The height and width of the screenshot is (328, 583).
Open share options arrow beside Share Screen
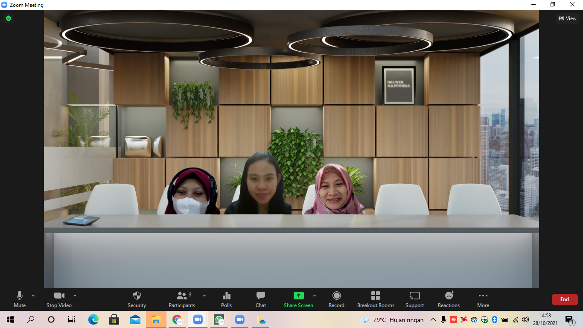[x=315, y=296]
